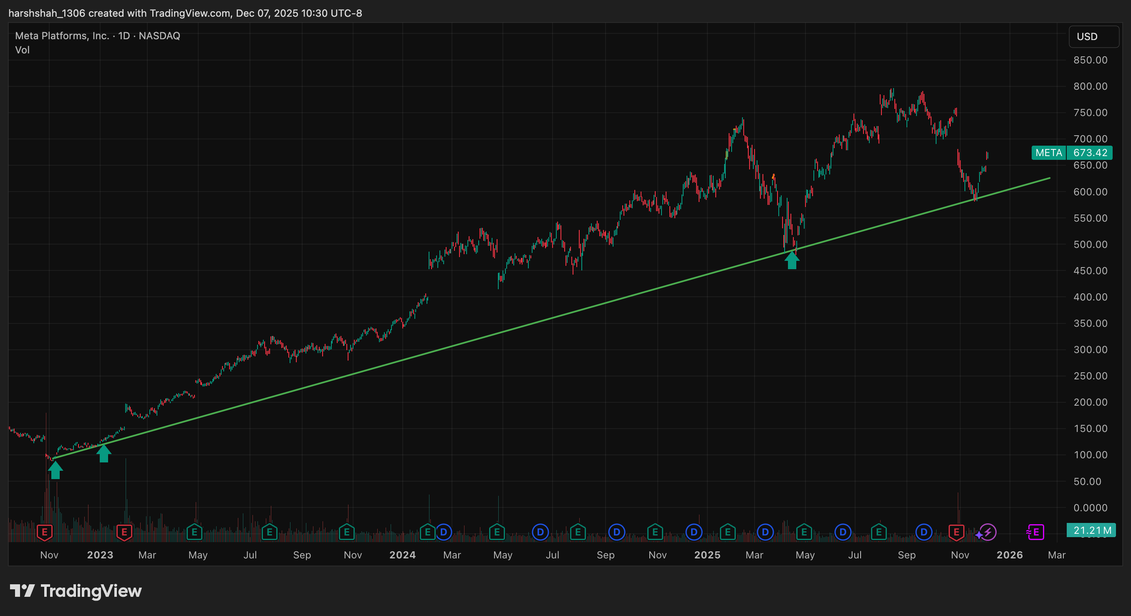Screen dimensions: 1131x616
Task: Click the green earnings "E" marker below July 2024
Action: (578, 532)
